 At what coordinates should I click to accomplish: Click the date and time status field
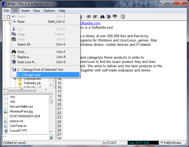click(x=143, y=143)
